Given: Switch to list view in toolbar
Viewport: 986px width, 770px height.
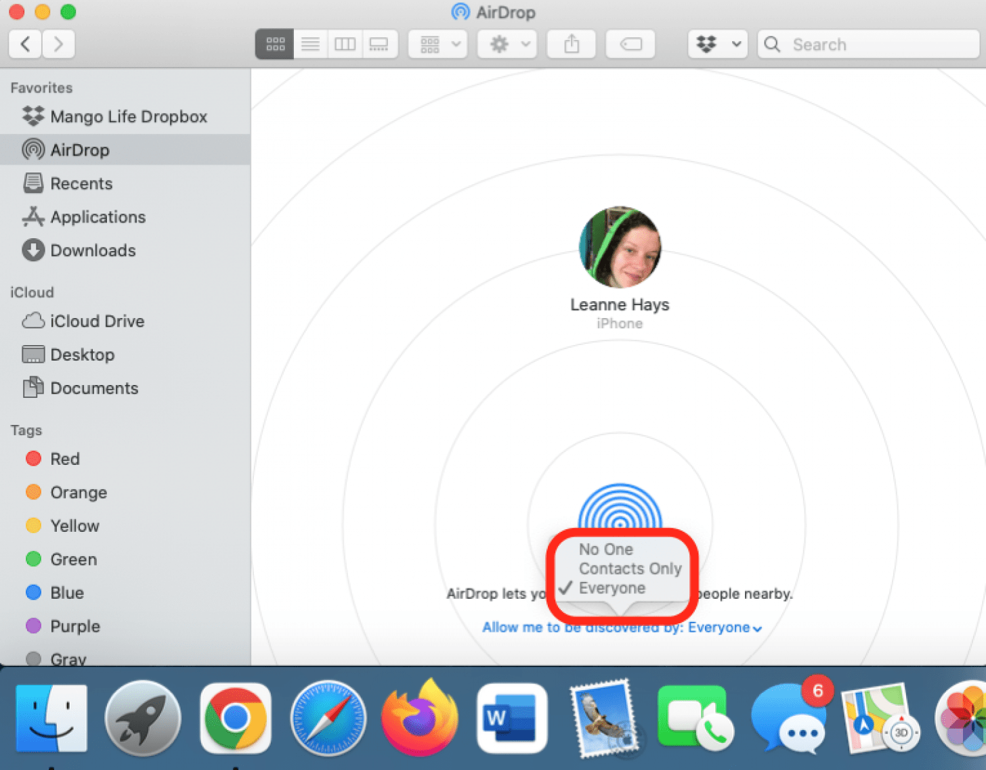Looking at the screenshot, I should [x=310, y=45].
